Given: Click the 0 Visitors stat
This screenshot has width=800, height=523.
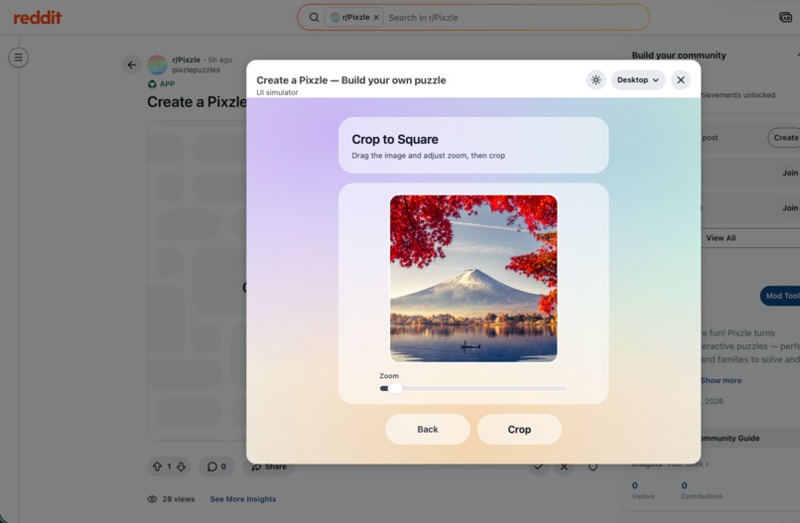Looking at the screenshot, I should click(642, 490).
